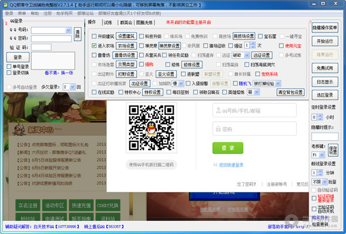
Task: Click the 清除 button beside QQ号码
Action: pyautogui.click(x=77, y=34)
